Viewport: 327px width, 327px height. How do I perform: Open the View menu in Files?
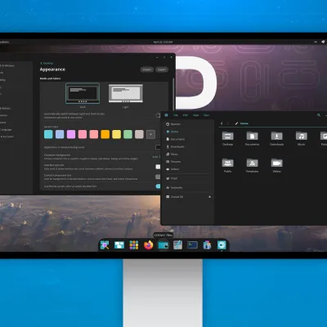195,115
